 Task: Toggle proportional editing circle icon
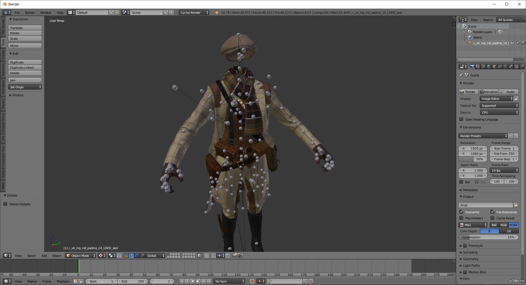[x=207, y=256]
